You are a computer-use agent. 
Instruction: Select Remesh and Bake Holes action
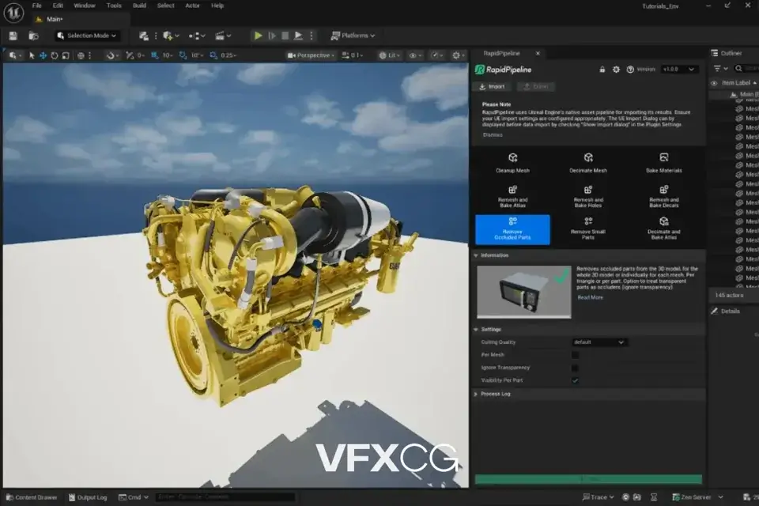pos(588,197)
